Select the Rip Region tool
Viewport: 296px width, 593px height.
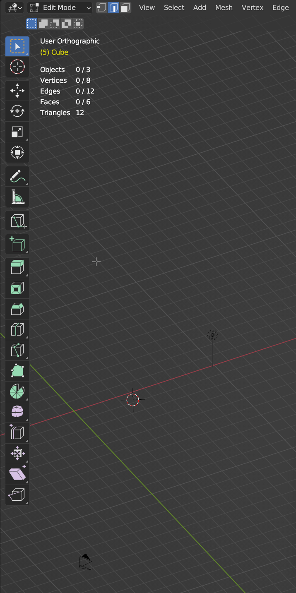[17, 495]
